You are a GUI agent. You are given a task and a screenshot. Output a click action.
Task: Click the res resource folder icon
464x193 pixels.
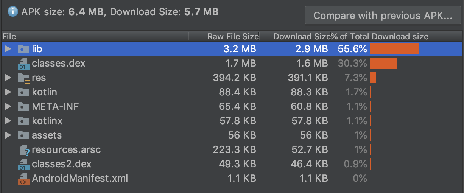coord(23,78)
